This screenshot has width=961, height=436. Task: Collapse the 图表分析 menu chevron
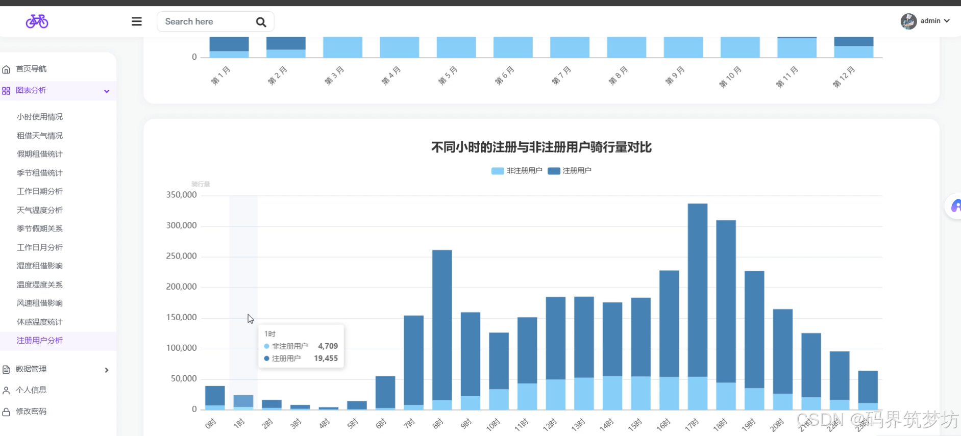107,91
